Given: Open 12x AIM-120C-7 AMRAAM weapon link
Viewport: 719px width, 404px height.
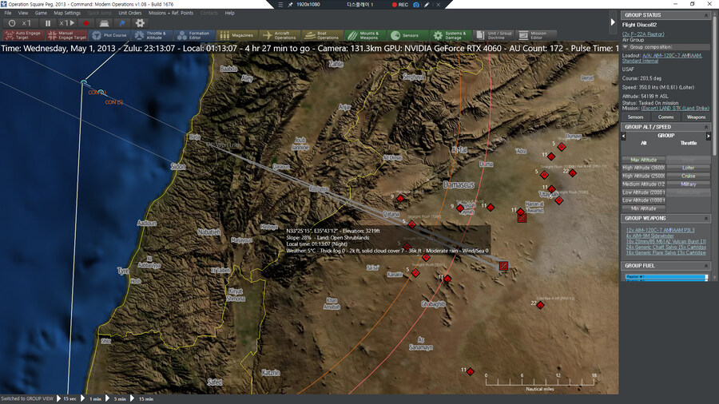Looking at the screenshot, I should (661, 231).
